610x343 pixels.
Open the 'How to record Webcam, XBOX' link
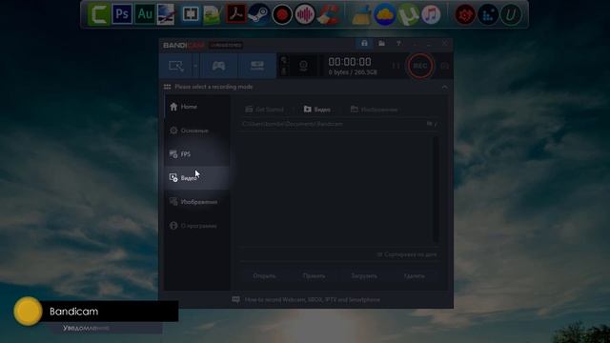[313, 300]
